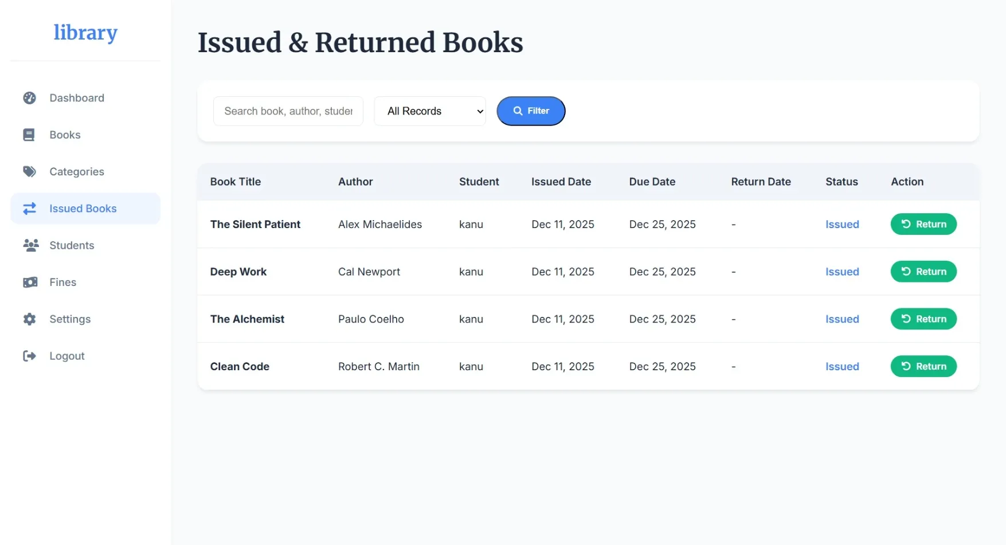This screenshot has width=1006, height=545.
Task: Open Settings via the gear icon
Action: pyautogui.click(x=29, y=319)
